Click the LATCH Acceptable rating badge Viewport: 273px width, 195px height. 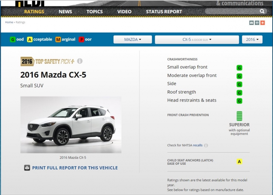(x=239, y=162)
